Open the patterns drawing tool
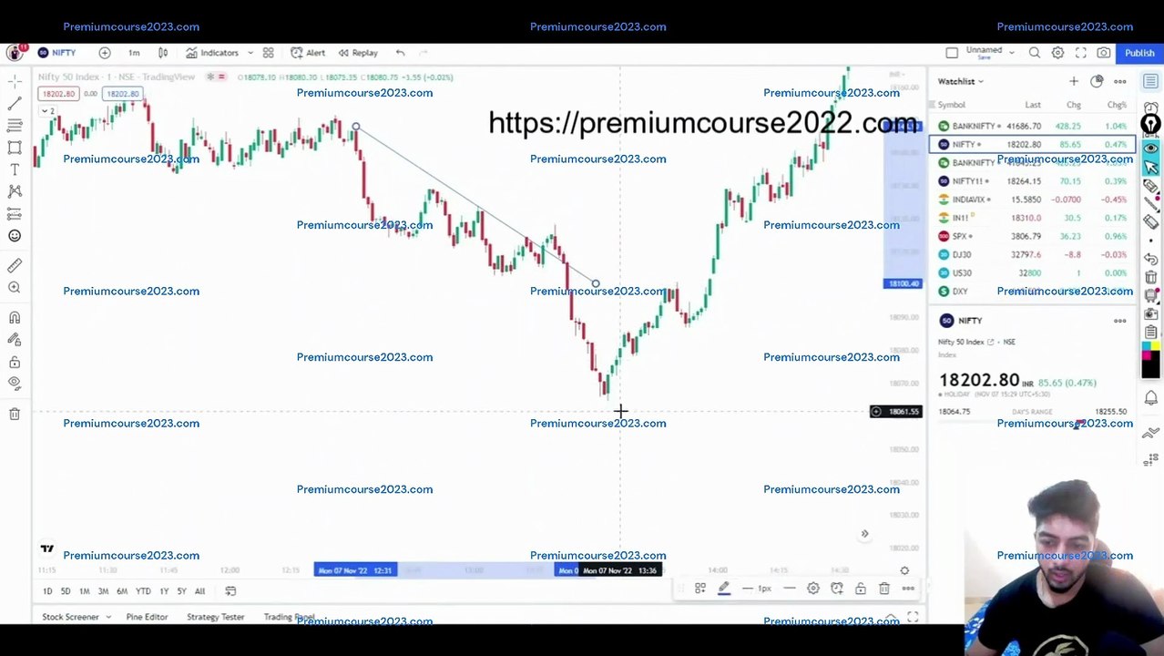Viewport: 1164px width, 656px height. pyautogui.click(x=15, y=191)
